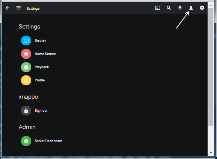Open Home Screen settings label

[x=45, y=54]
